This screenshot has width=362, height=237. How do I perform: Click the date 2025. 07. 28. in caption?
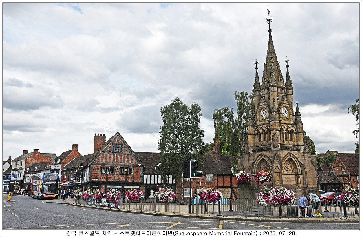(279, 233)
